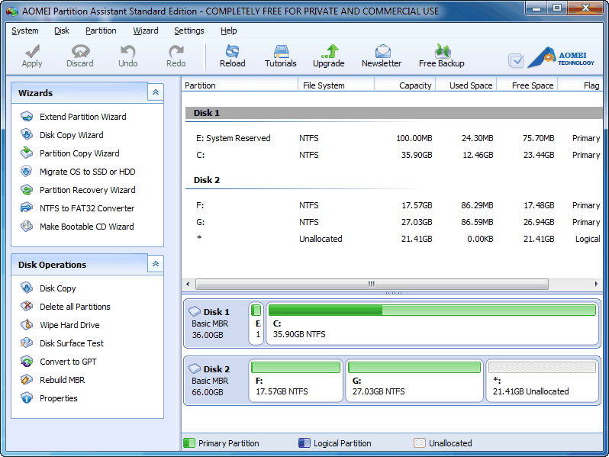This screenshot has width=609, height=457.
Task: Select the C: partition row
Action: coord(394,155)
